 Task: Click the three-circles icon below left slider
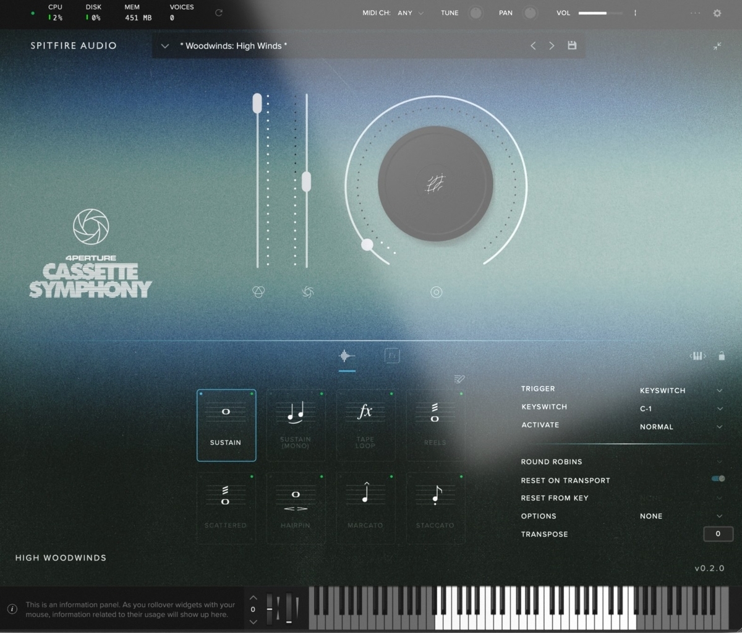click(x=259, y=292)
